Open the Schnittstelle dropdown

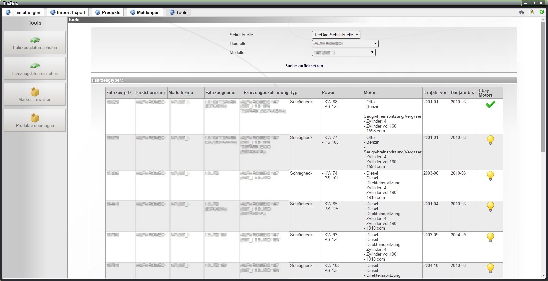pos(336,35)
